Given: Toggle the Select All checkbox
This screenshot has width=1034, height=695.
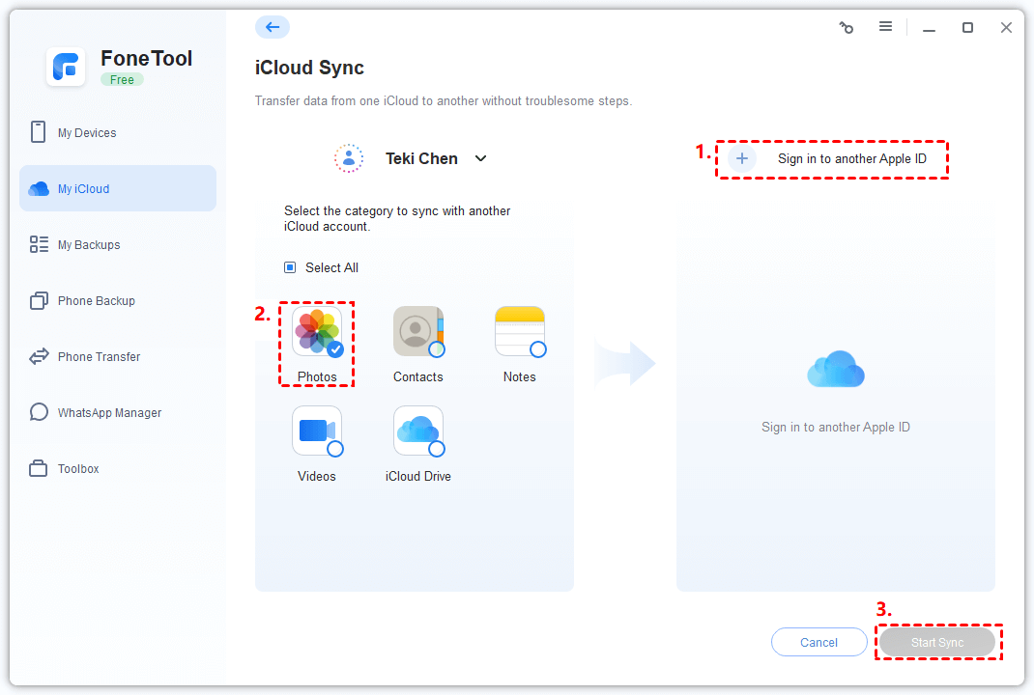Looking at the screenshot, I should click(x=290, y=267).
